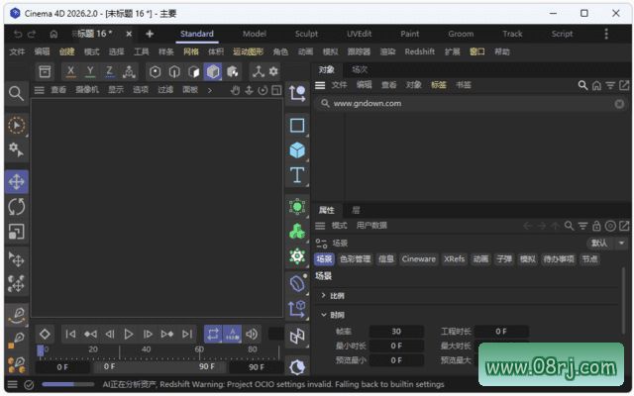Select points mode icon
634x396 pixels.
point(155,72)
